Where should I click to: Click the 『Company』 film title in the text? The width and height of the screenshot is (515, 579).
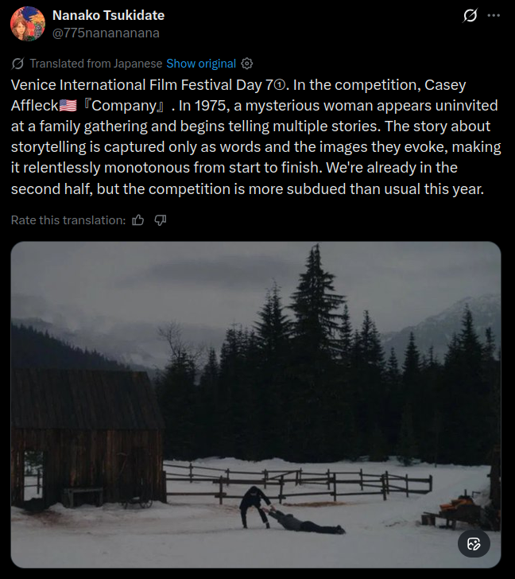[x=124, y=106]
